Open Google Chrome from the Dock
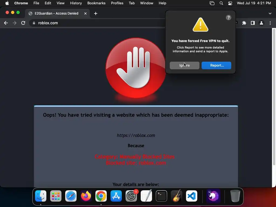 [101, 196]
